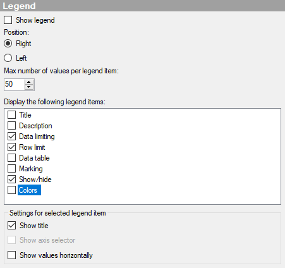Select the Data table list entry text
The image size is (285, 268).
point(34,158)
